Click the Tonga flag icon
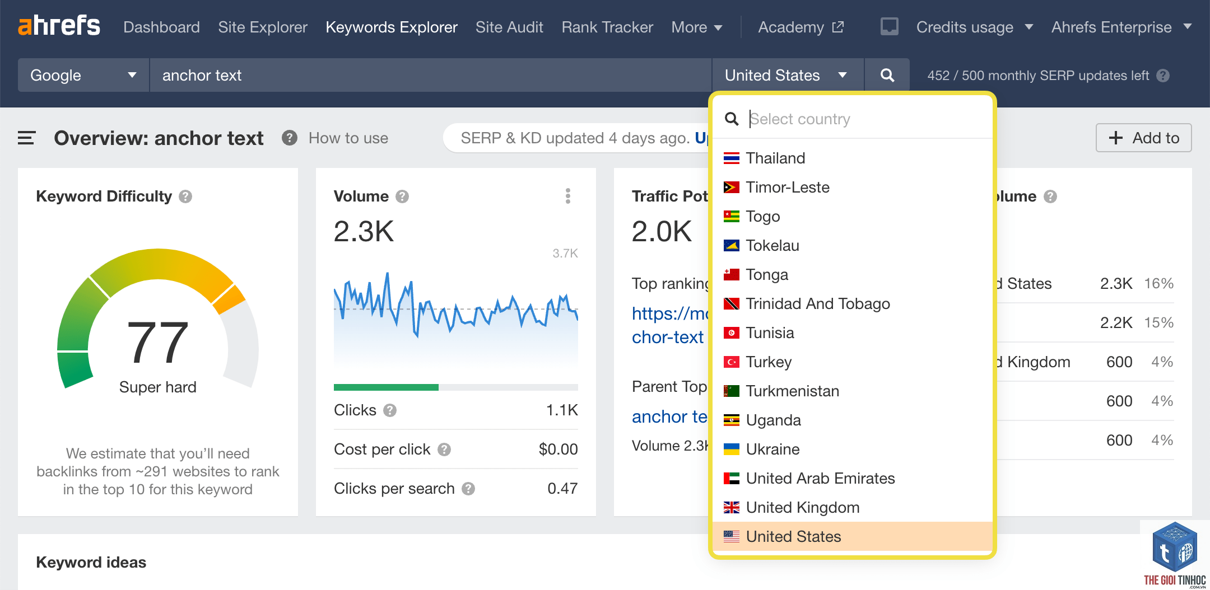This screenshot has width=1210, height=590. [x=731, y=275]
